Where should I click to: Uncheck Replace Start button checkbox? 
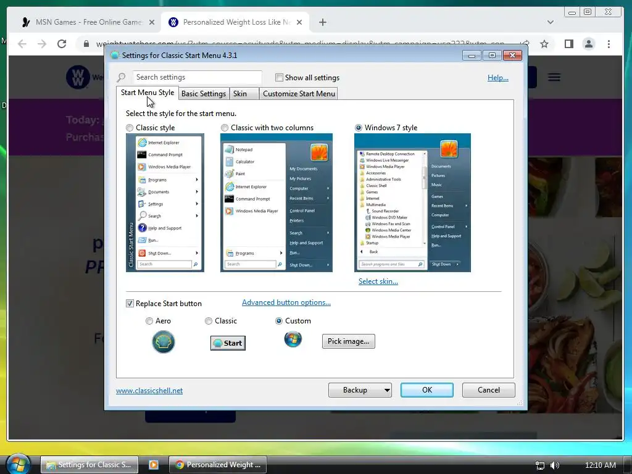tap(130, 304)
